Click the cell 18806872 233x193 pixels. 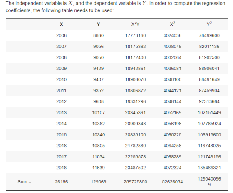point(135,91)
